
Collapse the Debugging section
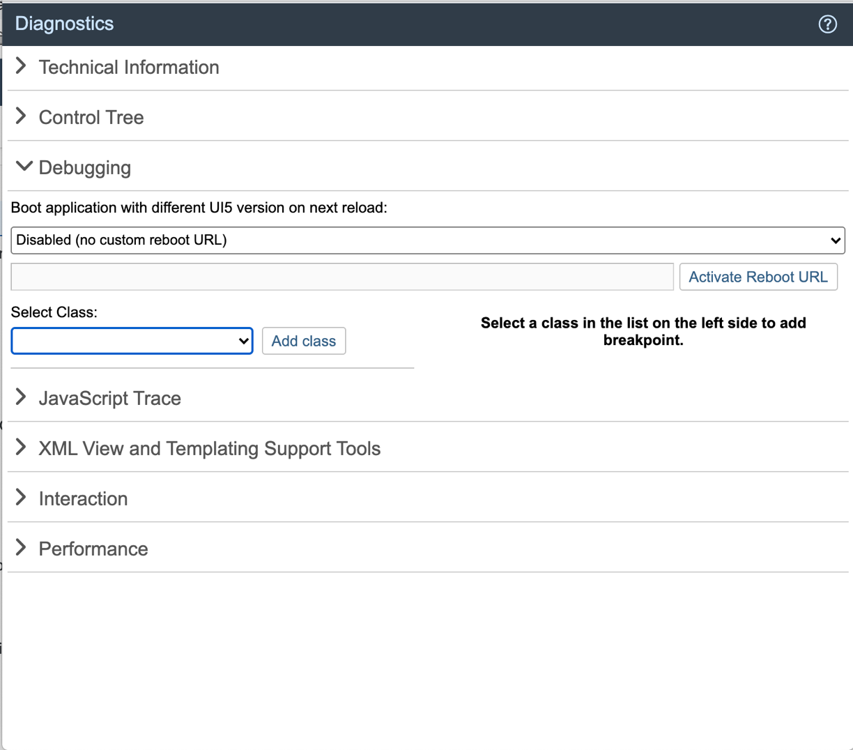pos(85,167)
